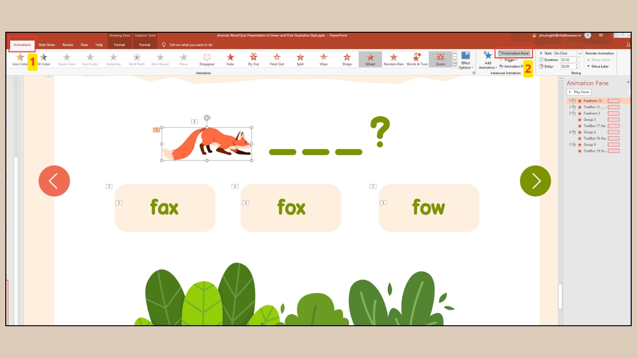Open the Review ribbon tab
Viewport: 637px width, 358px height.
(x=67, y=45)
